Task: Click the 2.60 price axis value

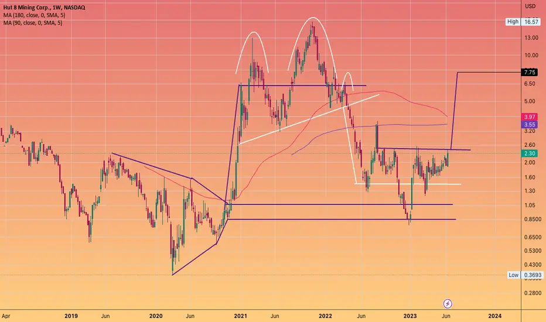Action: click(530, 145)
